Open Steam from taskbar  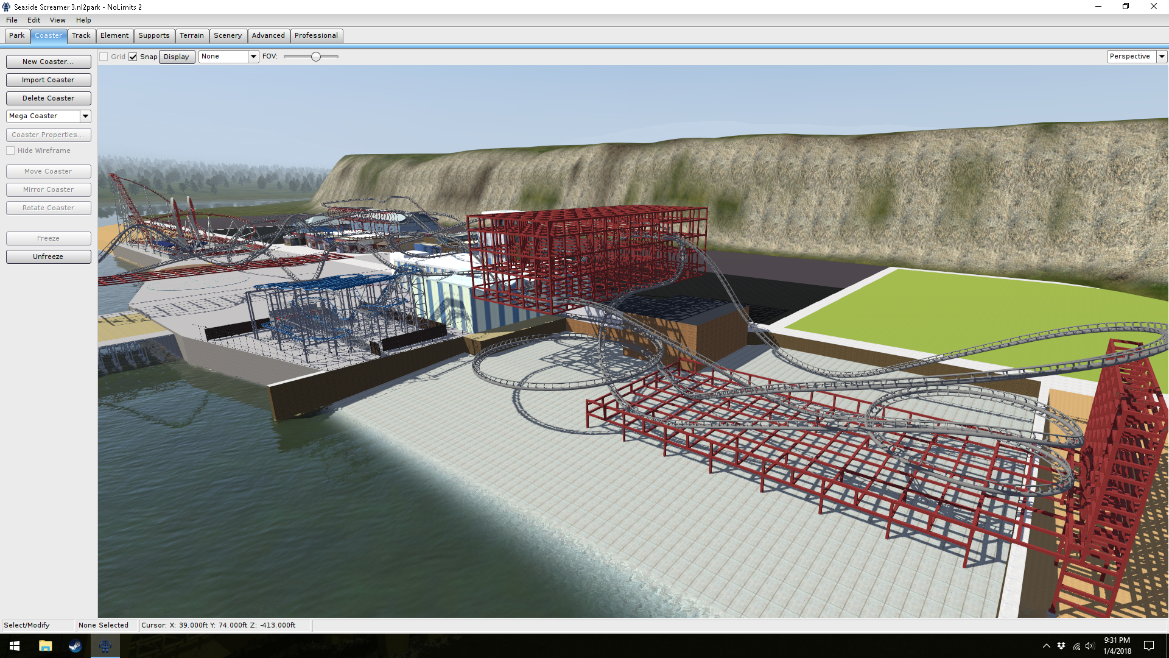[75, 646]
